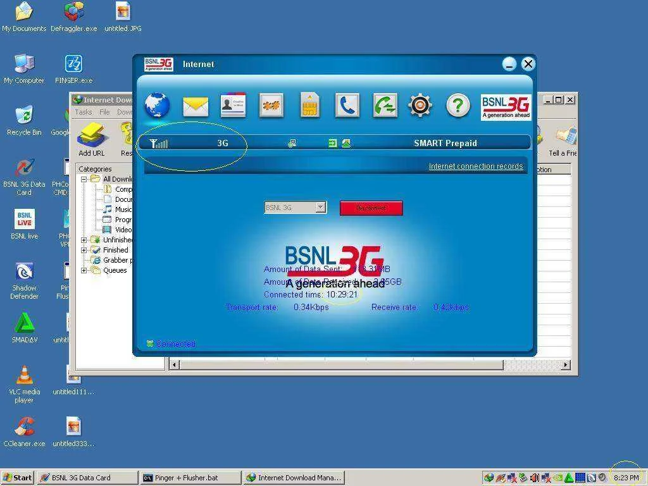Switch to Pinger + Flusher.bat taskbar button

(190, 478)
